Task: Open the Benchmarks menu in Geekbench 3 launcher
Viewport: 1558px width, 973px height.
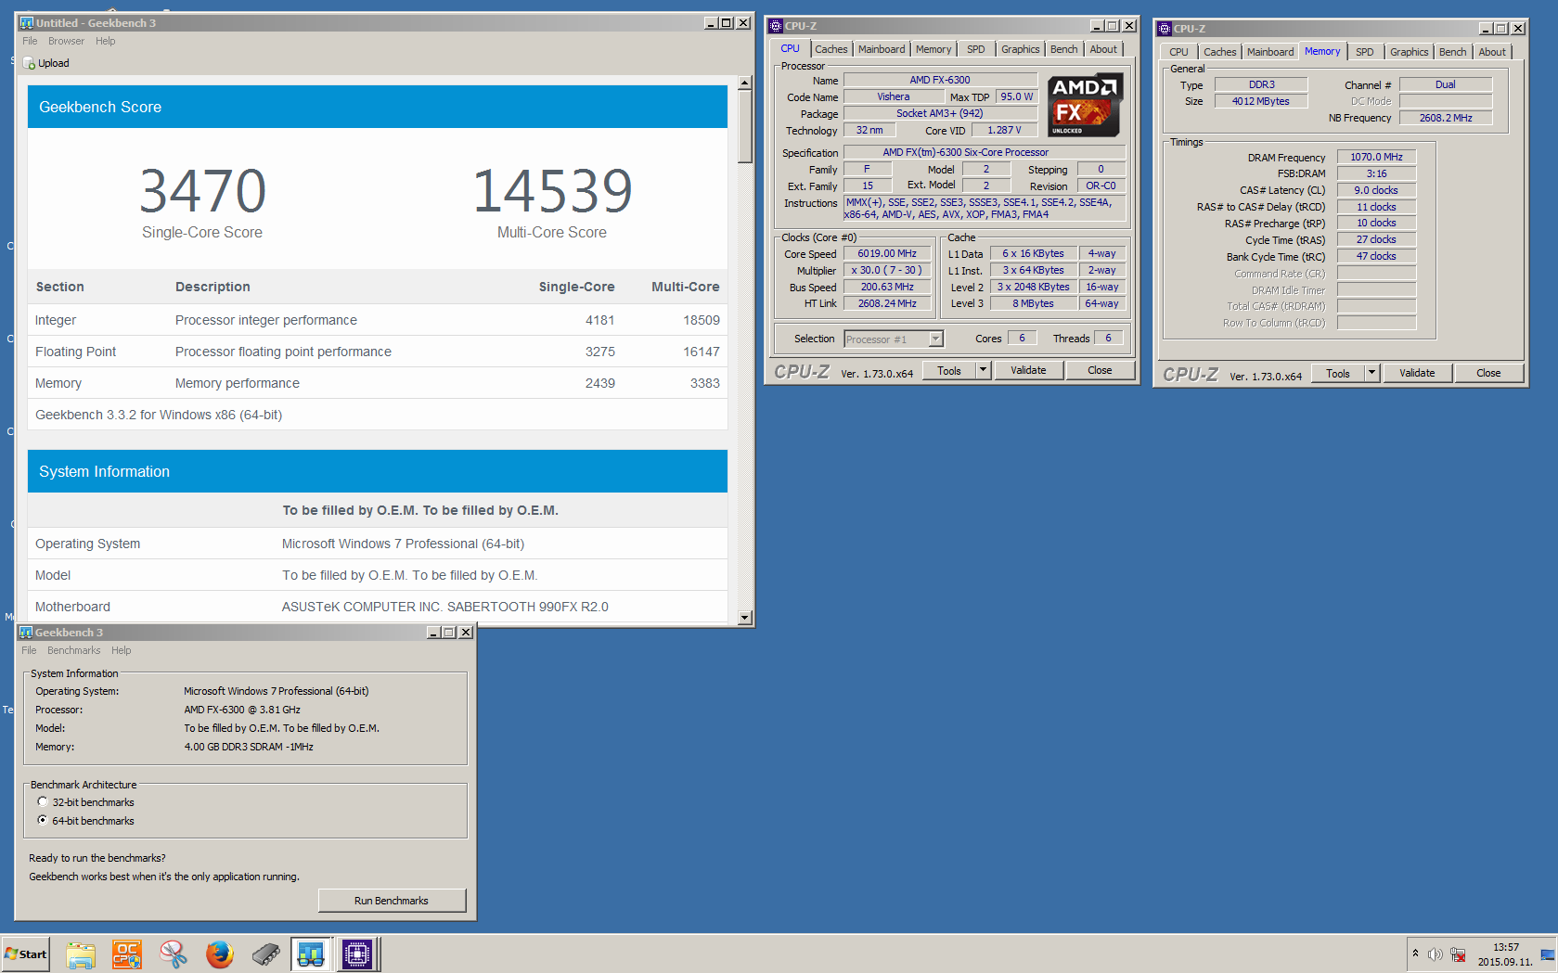Action: pos(73,650)
